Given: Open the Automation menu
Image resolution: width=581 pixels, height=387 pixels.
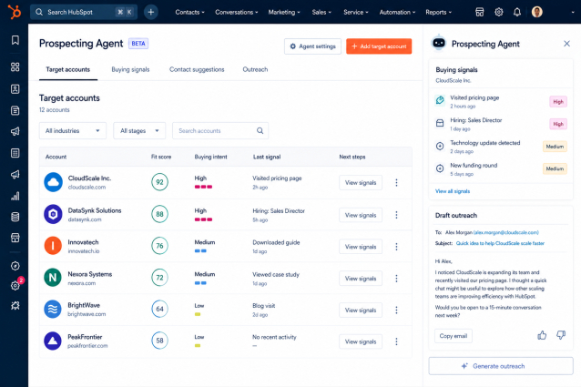Looking at the screenshot, I should 397,12.
